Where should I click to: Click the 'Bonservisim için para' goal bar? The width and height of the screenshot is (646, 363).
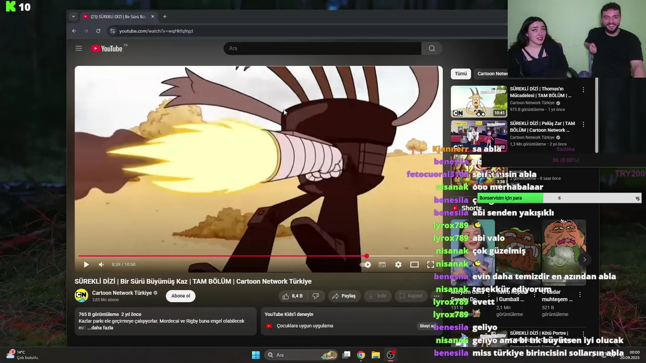click(559, 198)
